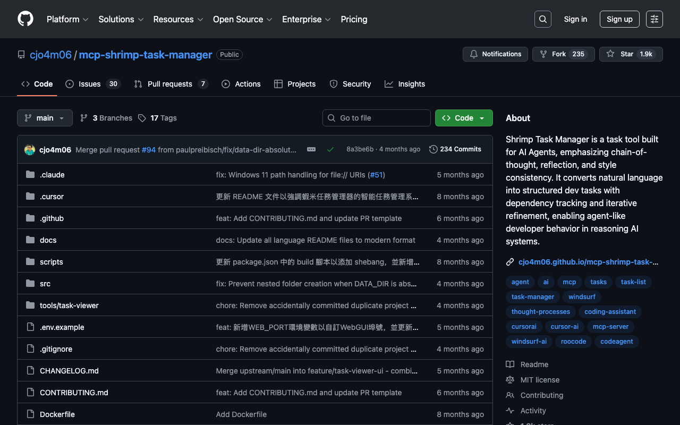Screen dimensions: 680x425
Task: Open the src folder
Action: (45, 284)
